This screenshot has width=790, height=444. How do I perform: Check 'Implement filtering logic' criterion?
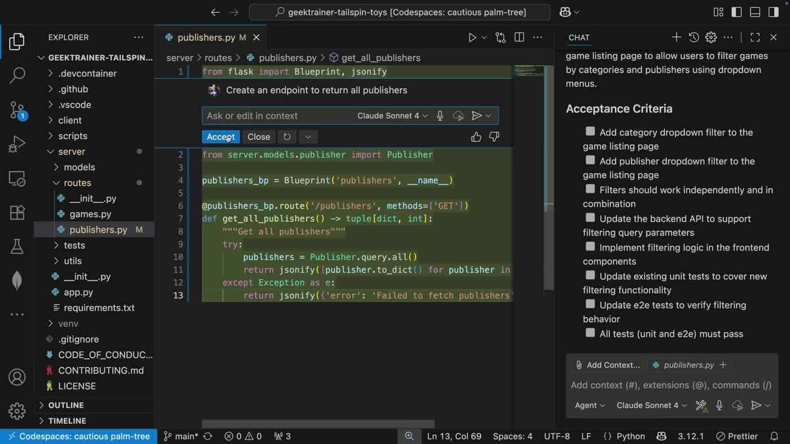click(x=590, y=246)
